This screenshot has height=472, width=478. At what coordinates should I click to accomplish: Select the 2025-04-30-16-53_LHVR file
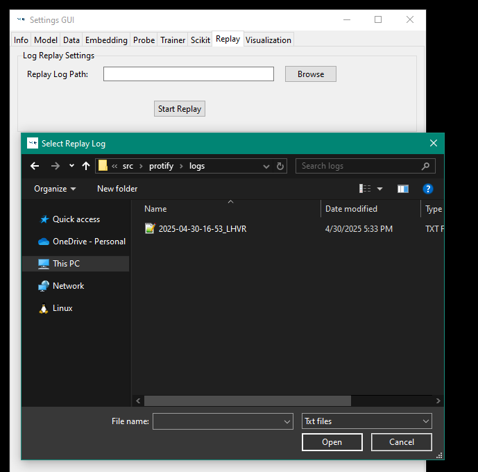pyautogui.click(x=202, y=228)
